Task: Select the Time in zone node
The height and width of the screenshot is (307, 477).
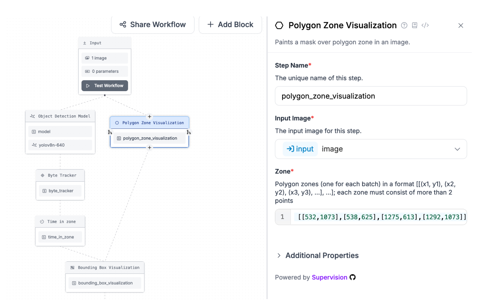Action: [60, 222]
